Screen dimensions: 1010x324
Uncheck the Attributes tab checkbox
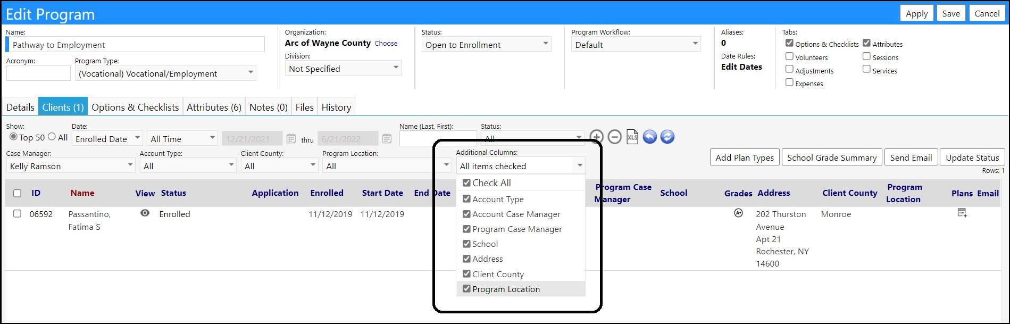866,43
